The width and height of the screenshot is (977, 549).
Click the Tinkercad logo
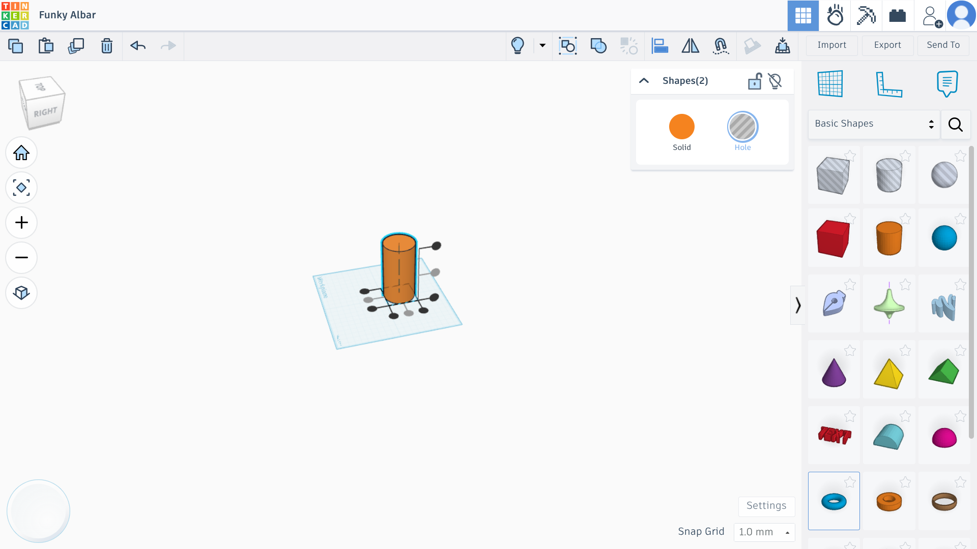click(x=15, y=15)
